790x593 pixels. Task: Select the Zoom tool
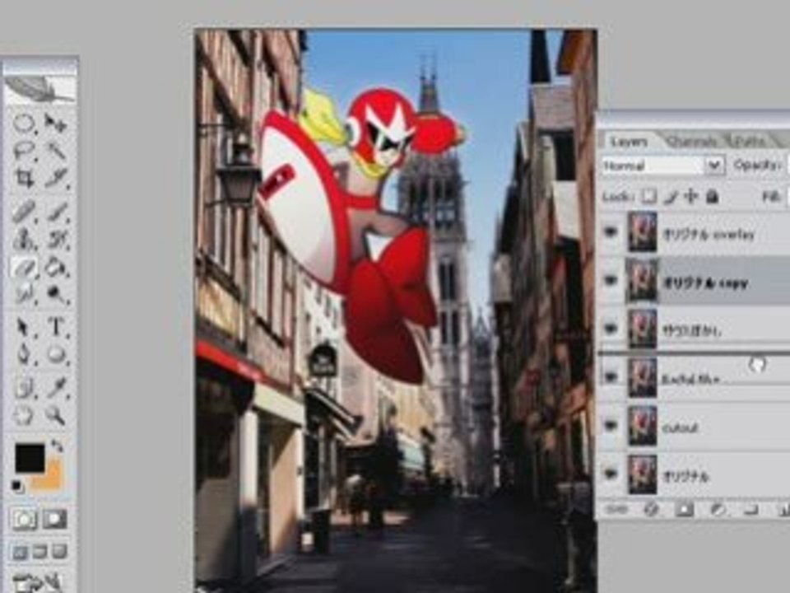pyautogui.click(x=55, y=415)
